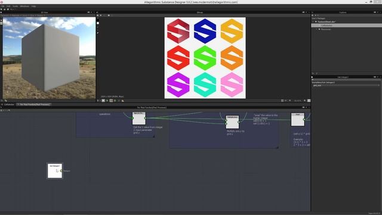Click the 'snap the value' comment text
The width and height of the screenshot is (382, 215).
[265, 119]
